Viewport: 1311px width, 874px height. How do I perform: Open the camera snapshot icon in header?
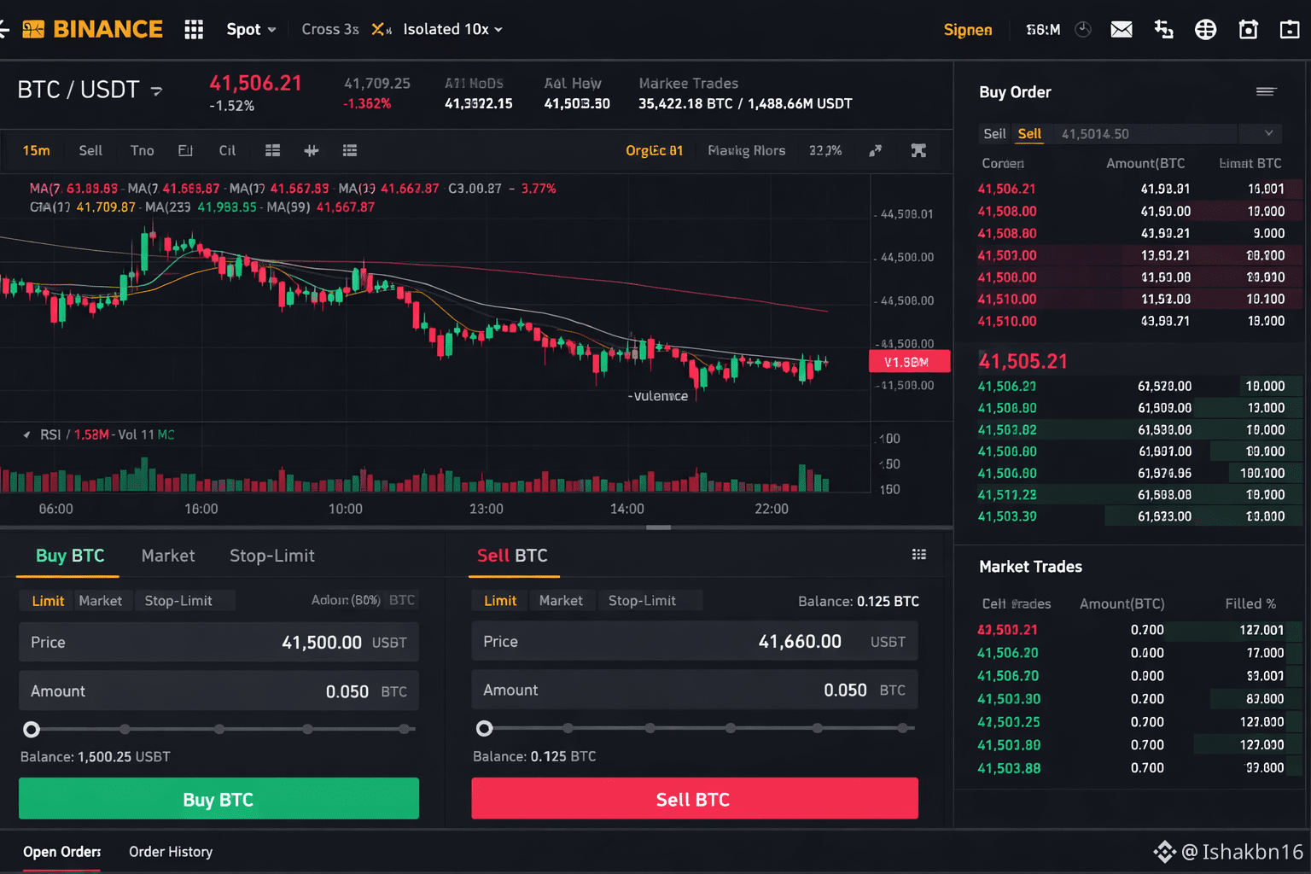[1248, 30]
